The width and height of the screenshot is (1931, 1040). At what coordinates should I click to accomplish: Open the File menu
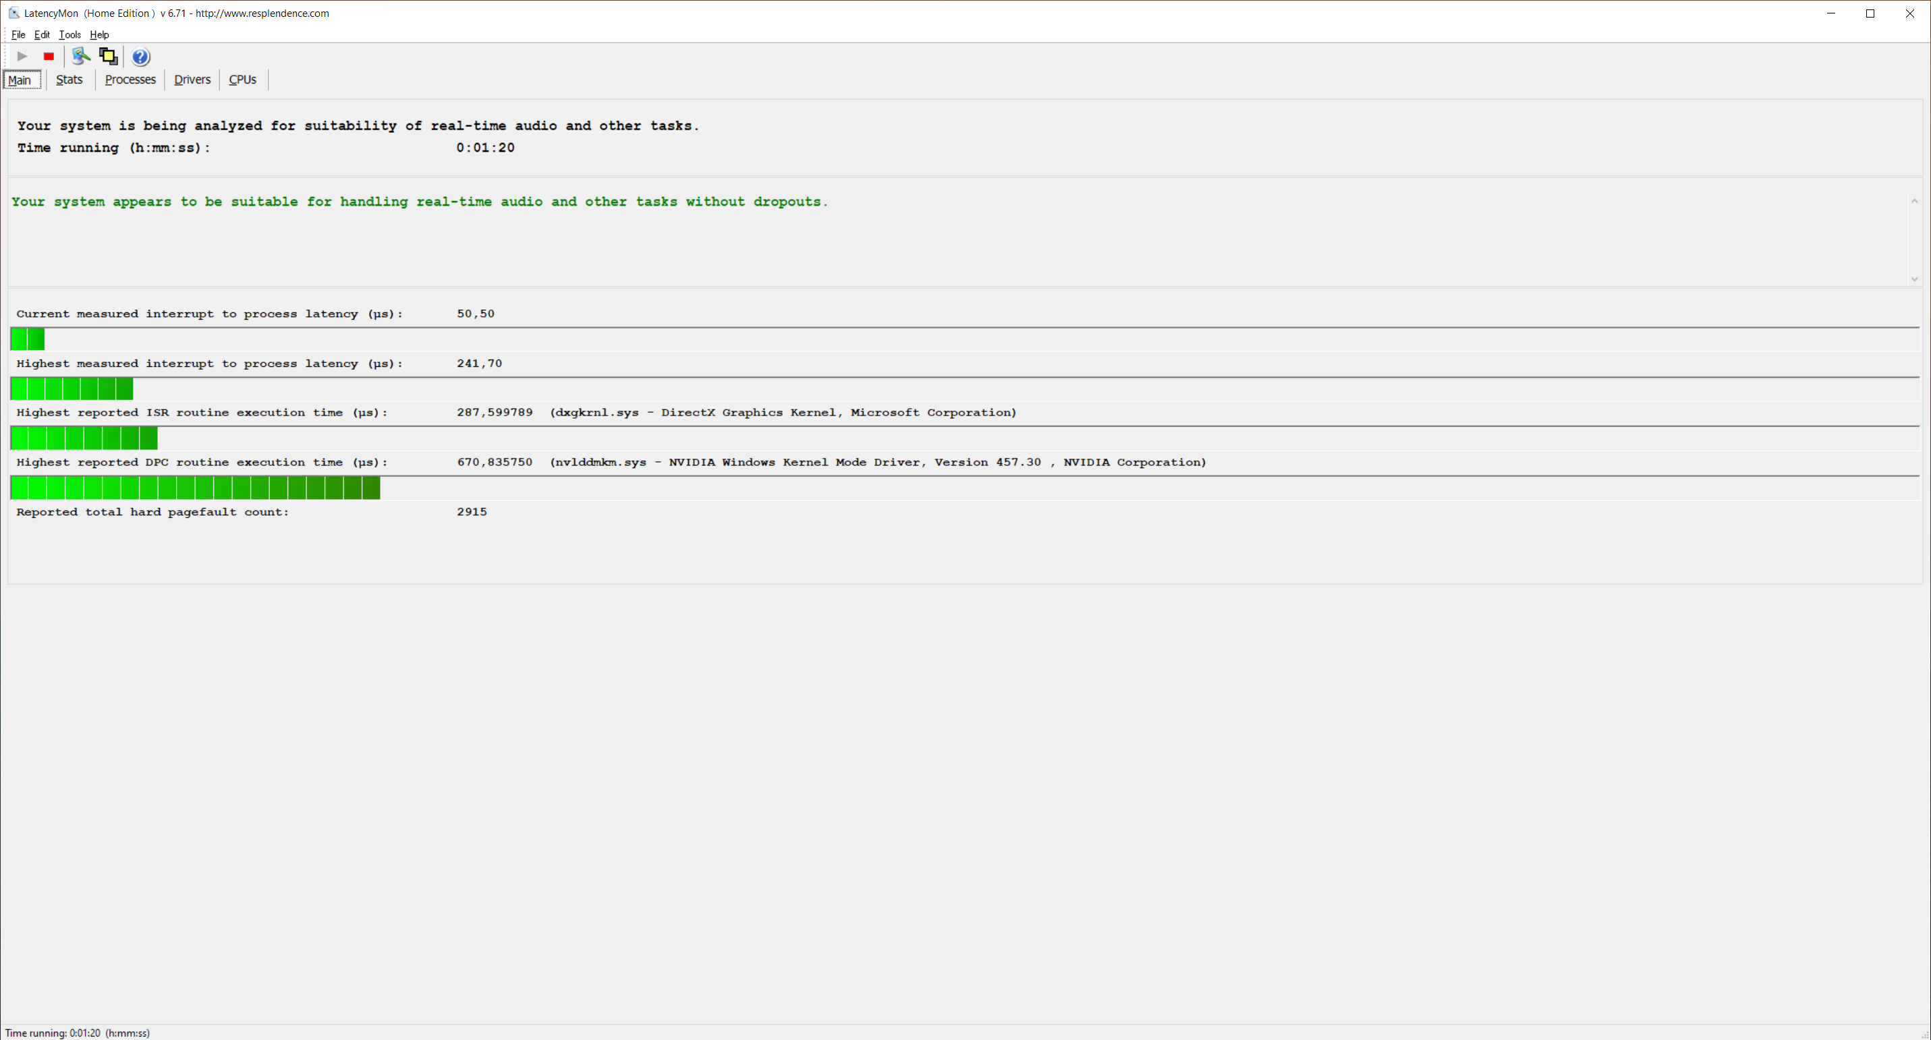click(18, 34)
